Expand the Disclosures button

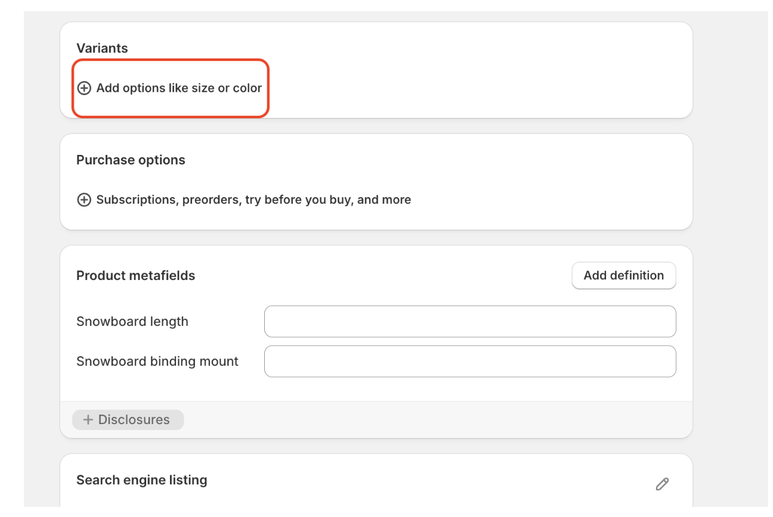[128, 420]
